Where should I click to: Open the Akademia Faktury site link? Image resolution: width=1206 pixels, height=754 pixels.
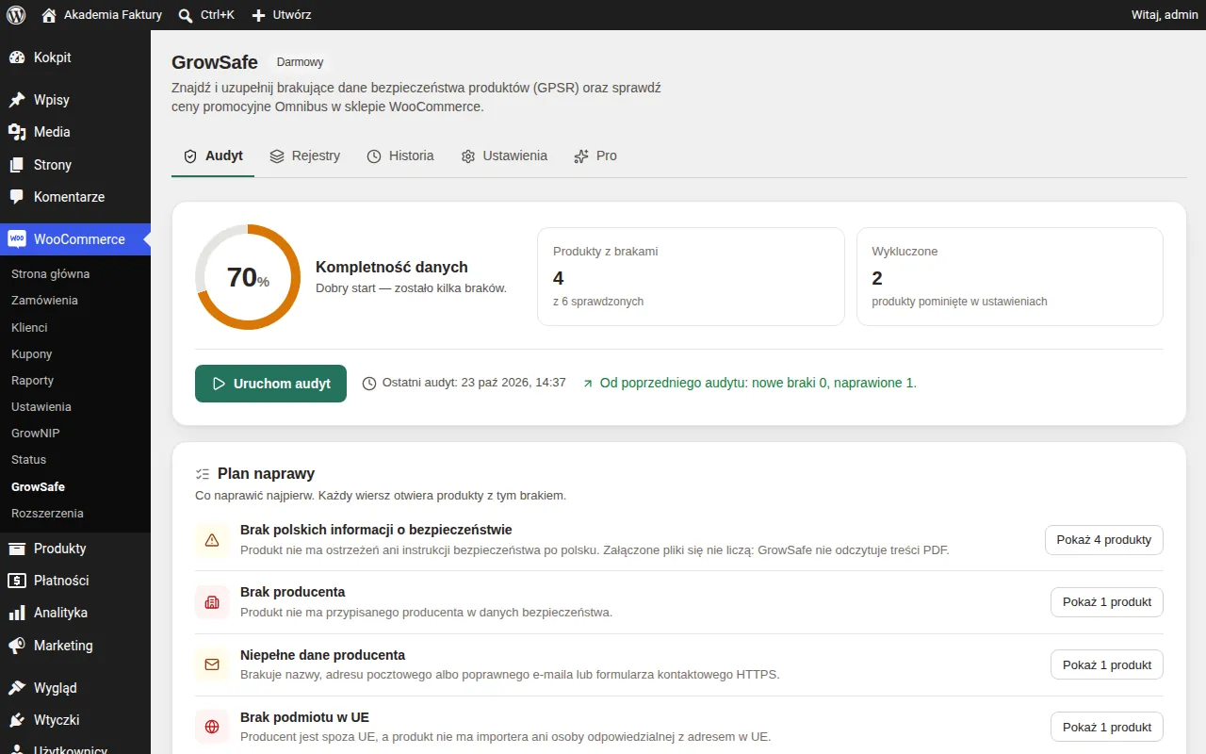pos(102,15)
